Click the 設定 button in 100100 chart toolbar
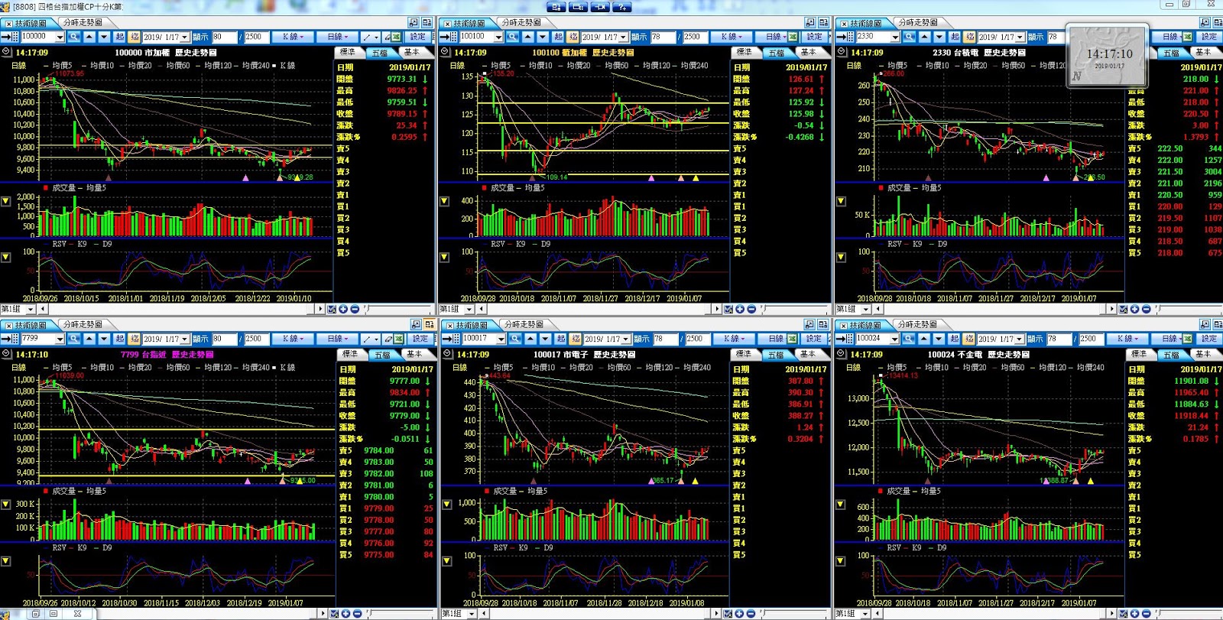 point(815,37)
